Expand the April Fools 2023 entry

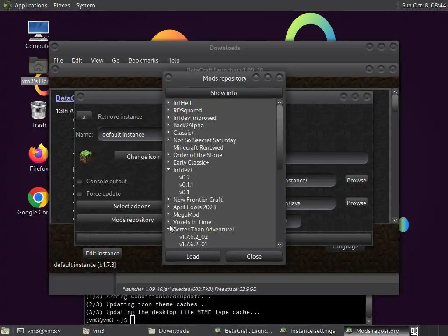pyautogui.click(x=168, y=206)
